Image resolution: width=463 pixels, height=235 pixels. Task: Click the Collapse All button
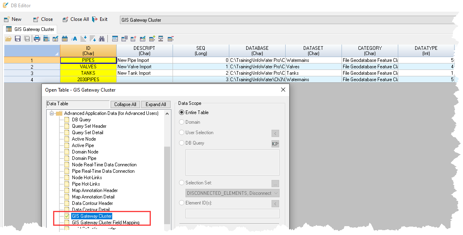pyautogui.click(x=125, y=104)
